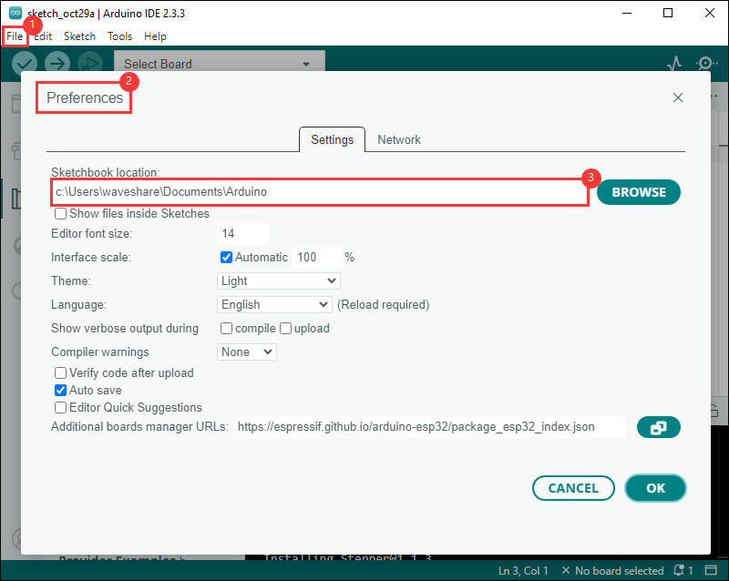Open the Sketch menu
The width and height of the screenshot is (729, 581).
[79, 36]
